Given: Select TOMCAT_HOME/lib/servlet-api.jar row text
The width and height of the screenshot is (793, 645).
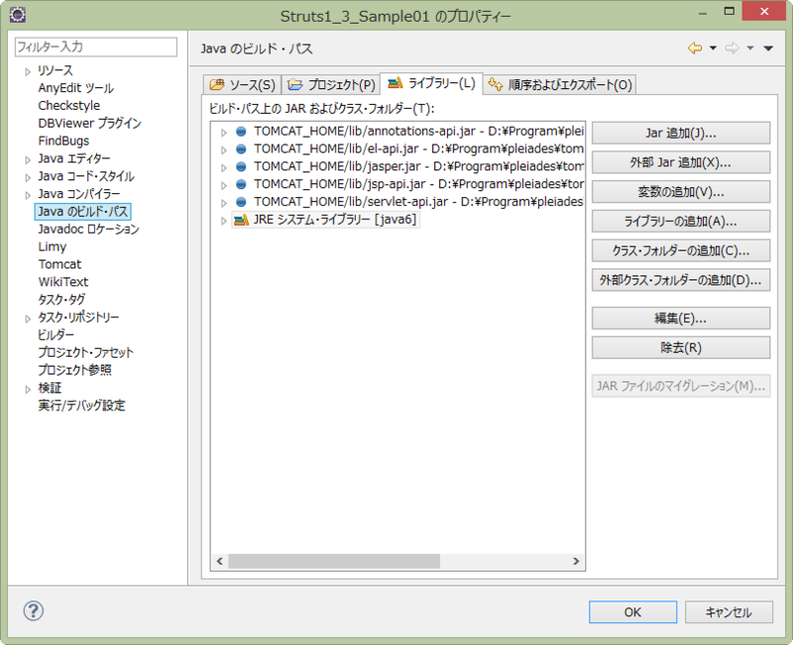Looking at the screenshot, I should 418,202.
